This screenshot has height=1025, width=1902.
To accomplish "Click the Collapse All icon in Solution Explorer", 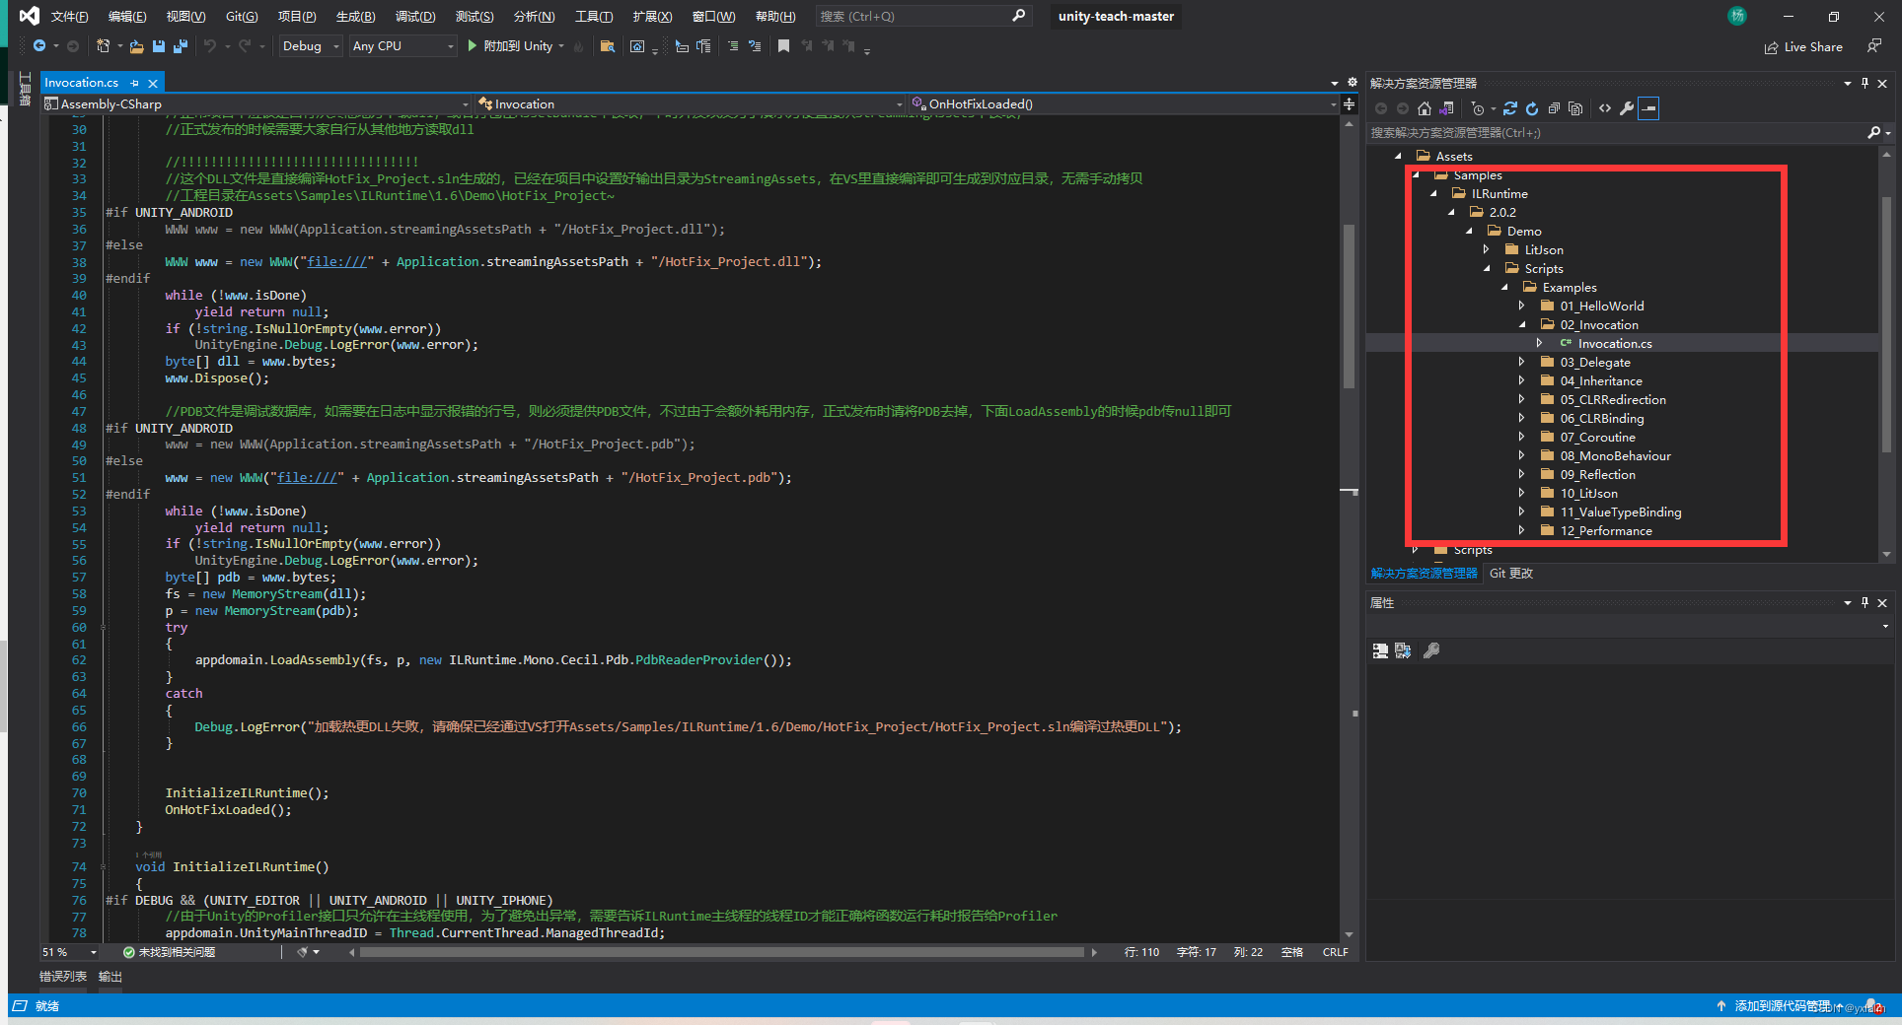I will [x=1554, y=108].
